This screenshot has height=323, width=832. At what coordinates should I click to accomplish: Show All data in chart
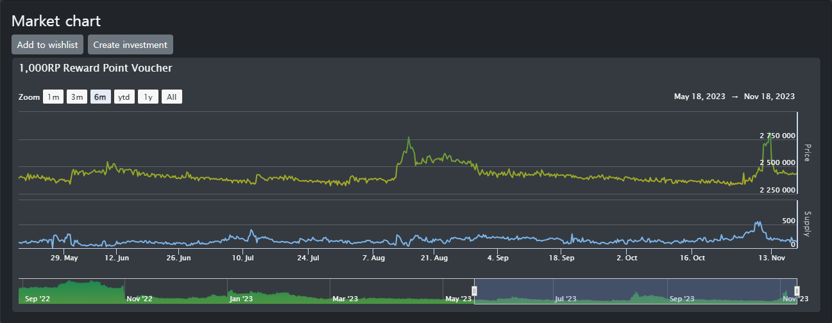(171, 97)
